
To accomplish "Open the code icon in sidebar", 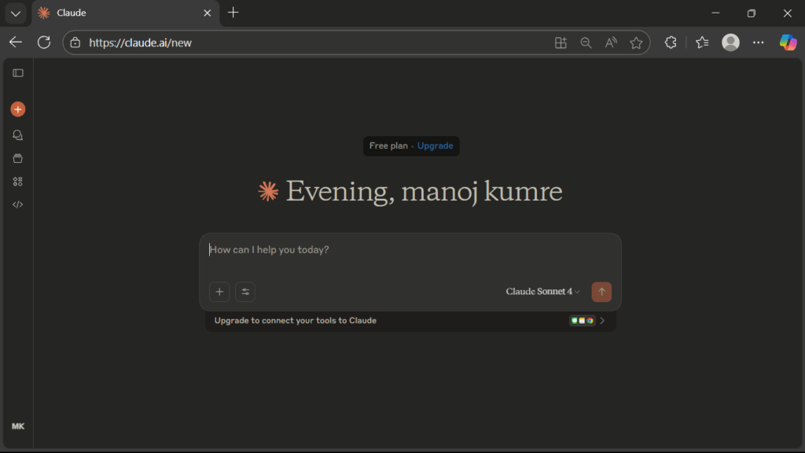I will tap(18, 204).
